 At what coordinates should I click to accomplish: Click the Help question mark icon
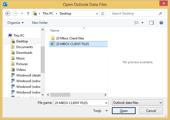[161, 23]
